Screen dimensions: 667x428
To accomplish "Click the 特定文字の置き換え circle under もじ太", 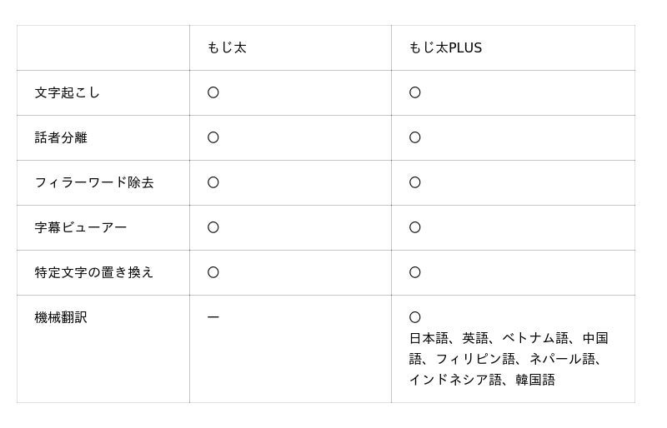I will pos(213,273).
